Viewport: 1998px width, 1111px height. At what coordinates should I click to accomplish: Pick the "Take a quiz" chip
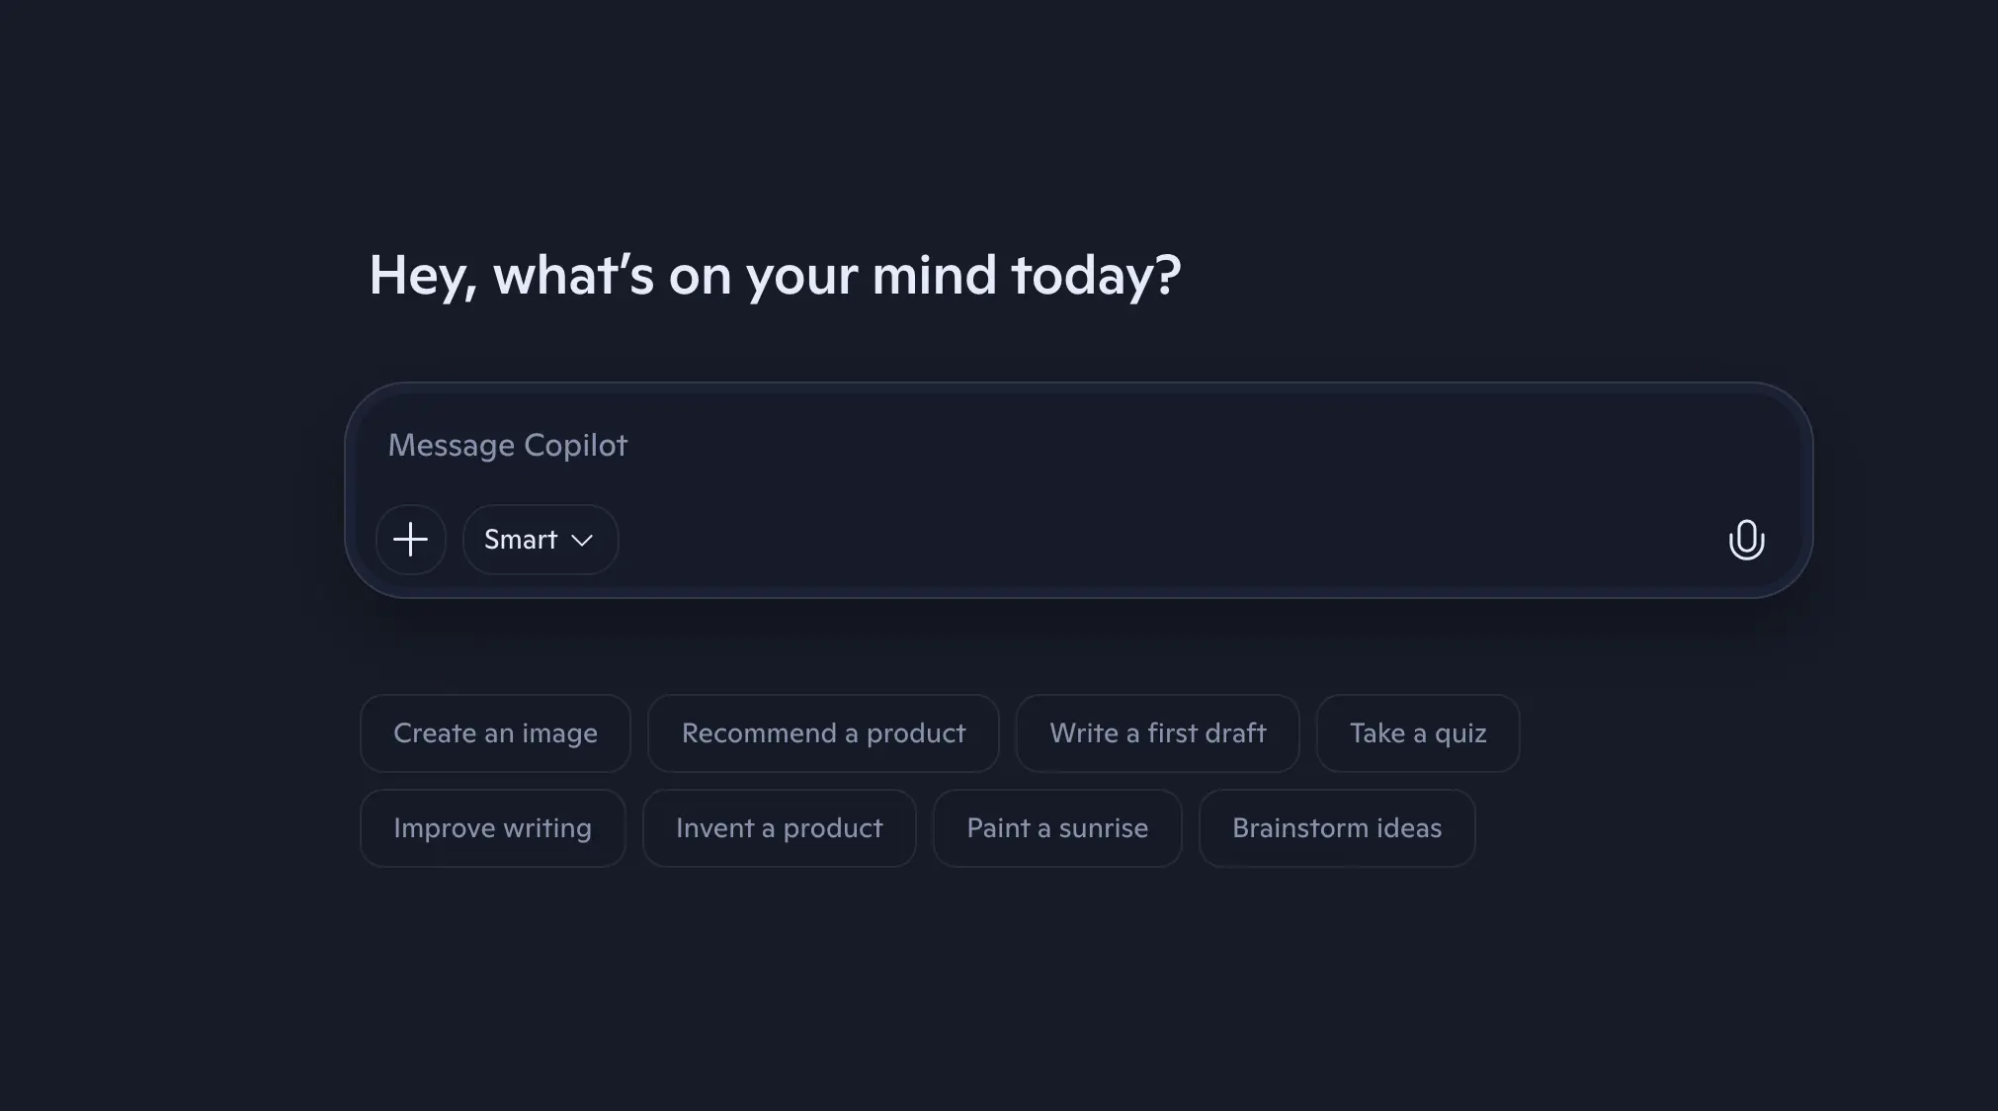tap(1417, 733)
